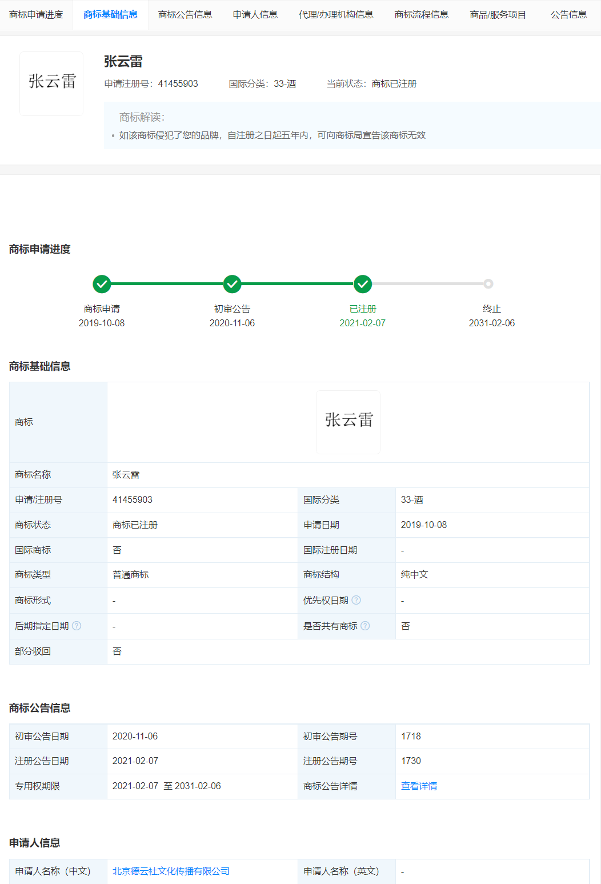Select the 公告信息 tab
Viewport: 601px width, 884px height.
click(568, 15)
